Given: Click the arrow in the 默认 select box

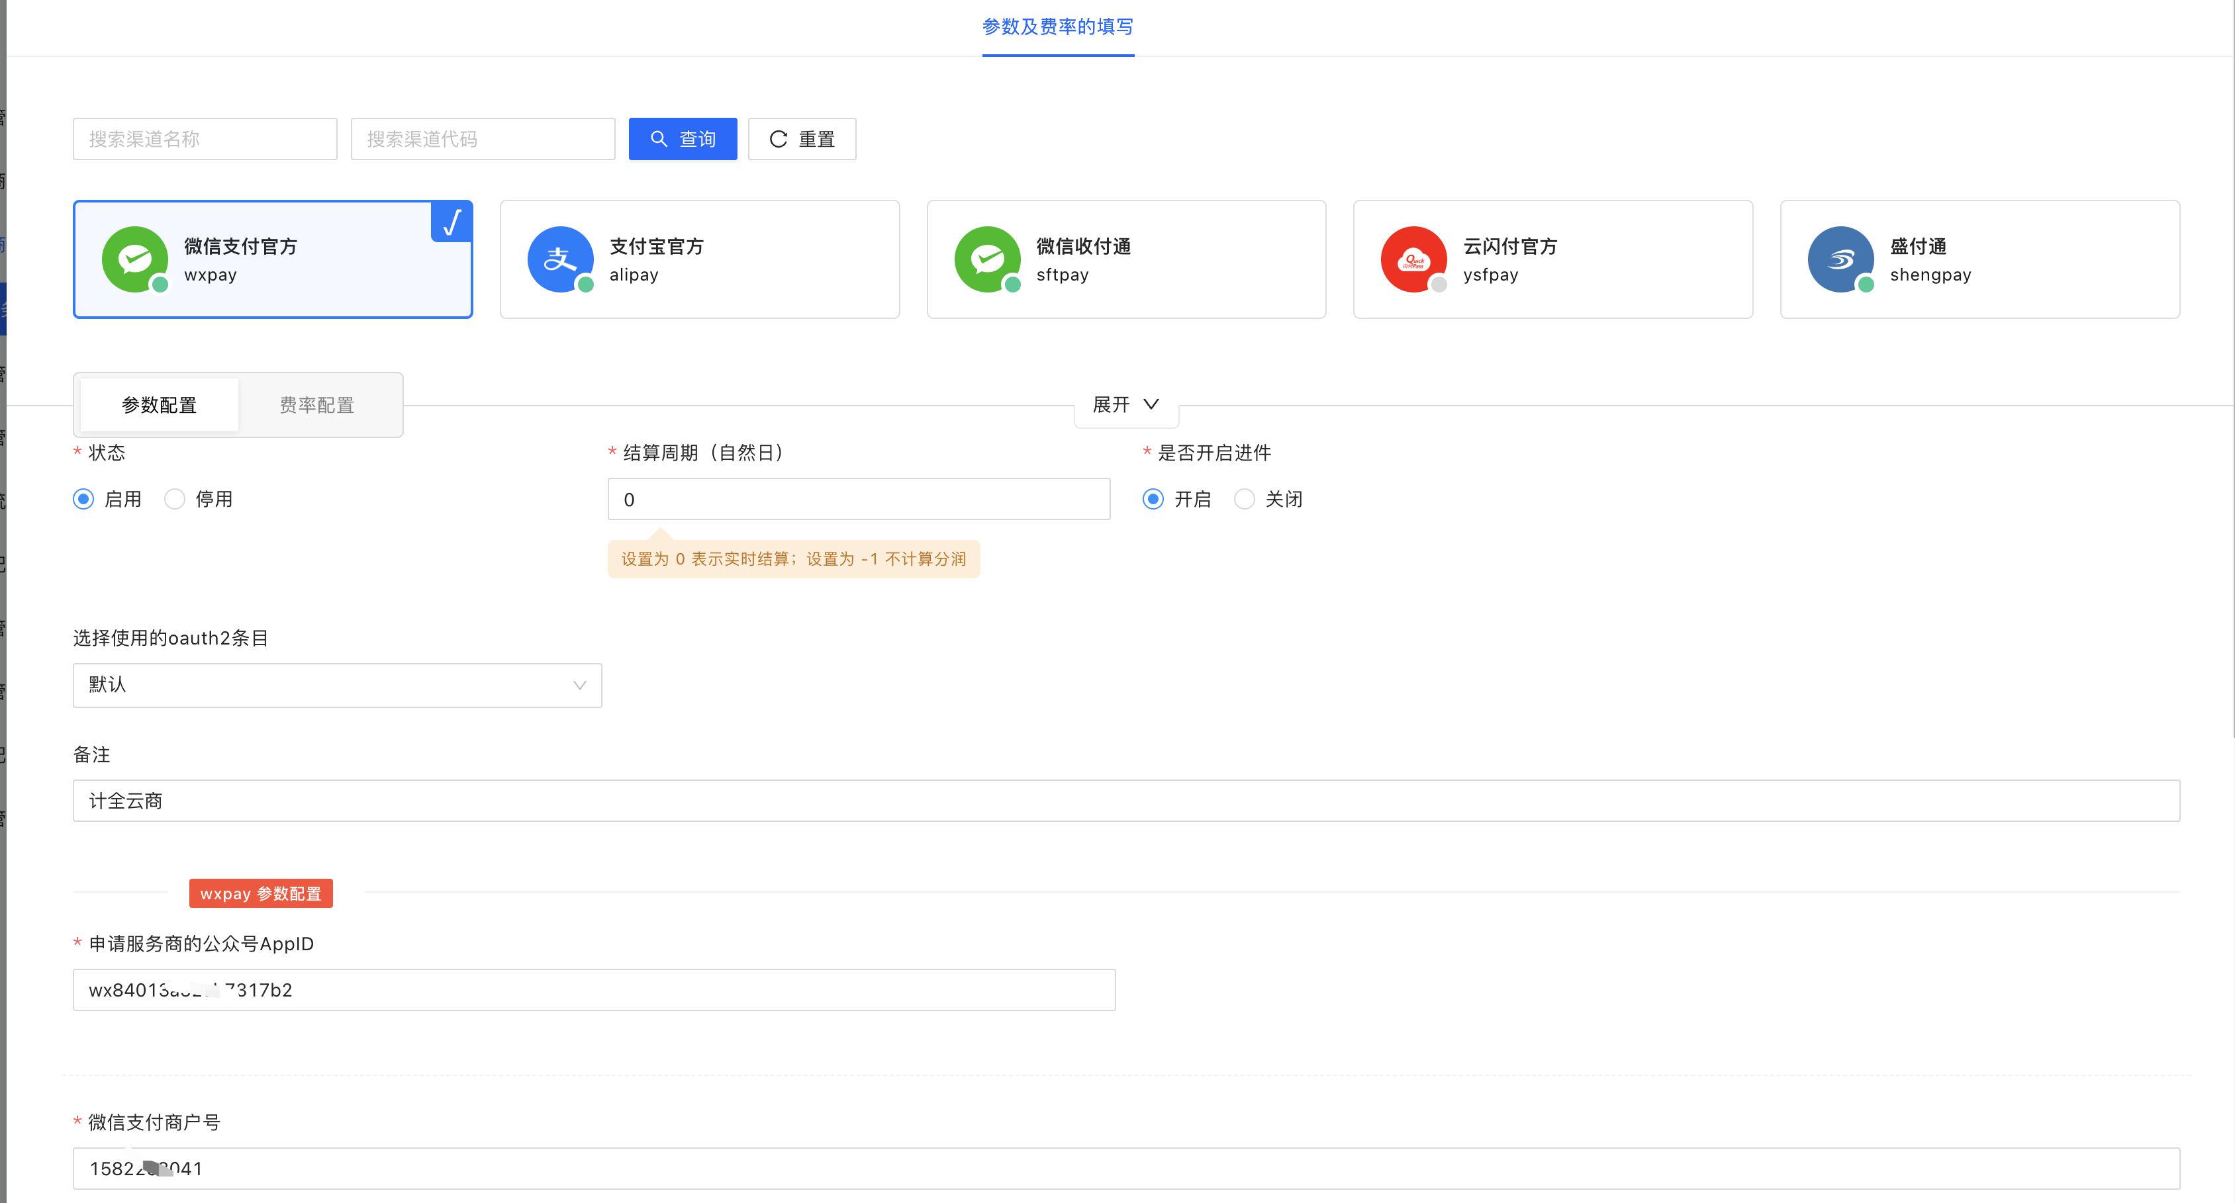Looking at the screenshot, I should click(x=579, y=685).
